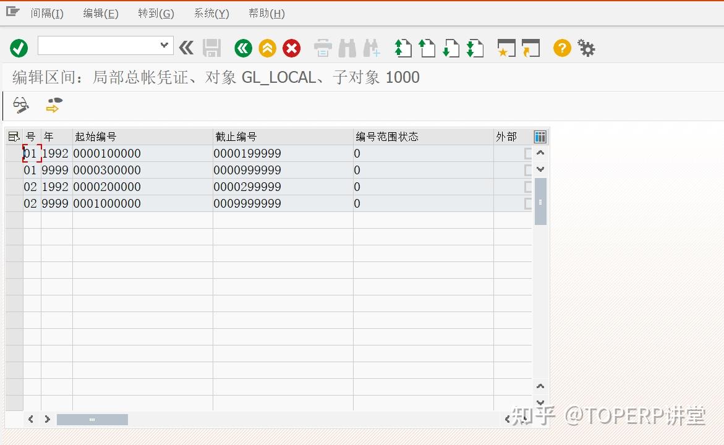Click the horizontal scroll left arrow
The width and height of the screenshot is (724, 445).
click(30, 419)
